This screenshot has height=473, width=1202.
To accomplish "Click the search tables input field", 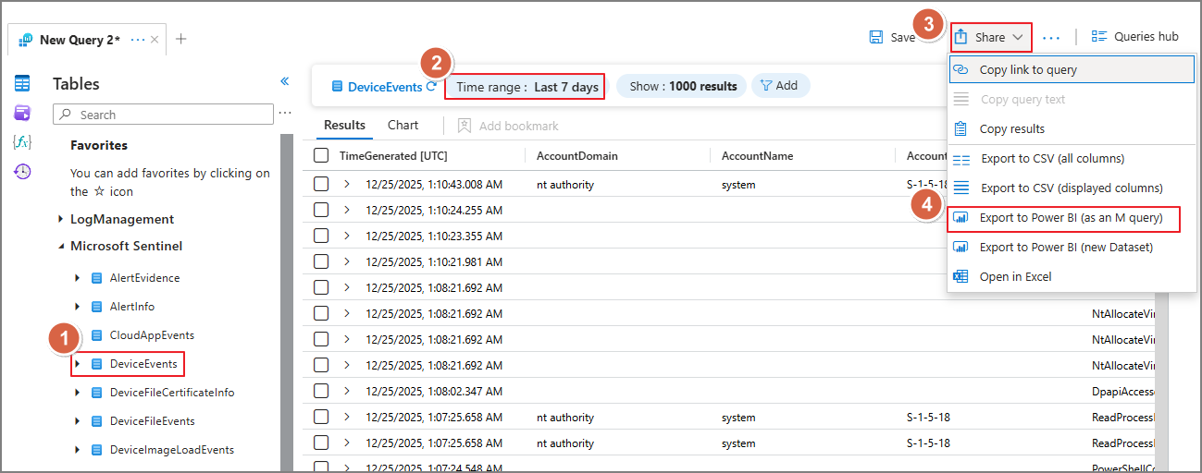I will tap(164, 115).
